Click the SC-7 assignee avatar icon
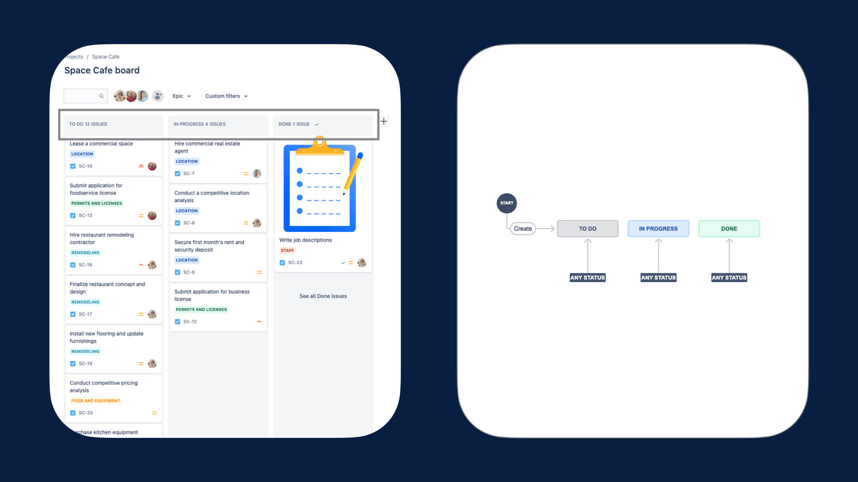Image resolution: width=858 pixels, height=482 pixels. (257, 174)
